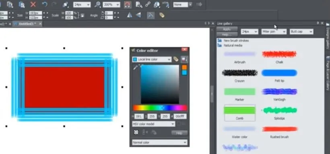Viewport: 330px width, 154px height.
Task: Click the chain link icon in toolbar
Action: click(148, 4)
